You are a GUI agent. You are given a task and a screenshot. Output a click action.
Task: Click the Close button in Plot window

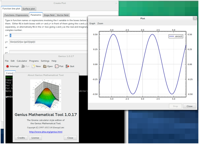tap(190, 106)
